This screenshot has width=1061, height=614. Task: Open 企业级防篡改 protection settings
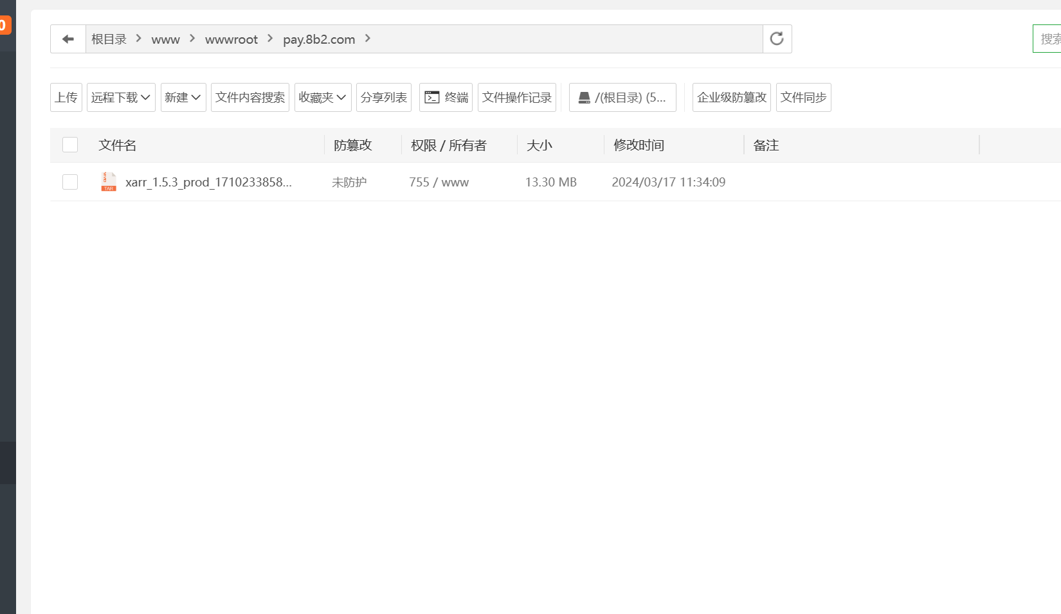point(730,97)
